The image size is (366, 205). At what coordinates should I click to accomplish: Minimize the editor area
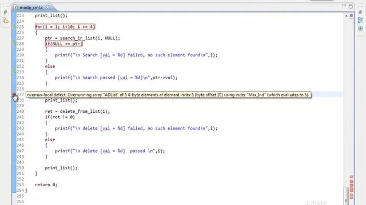click(344, 6)
